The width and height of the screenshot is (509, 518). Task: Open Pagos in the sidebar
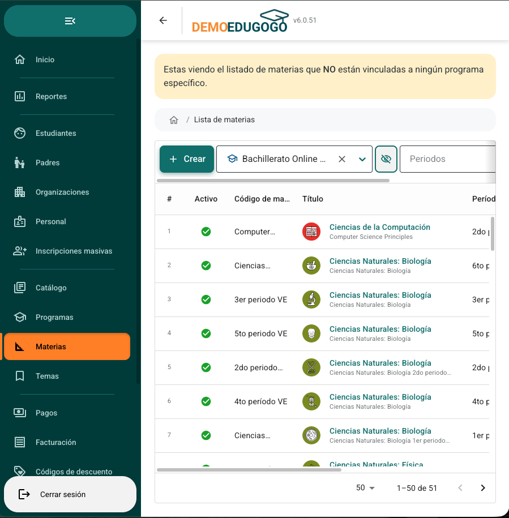click(67, 413)
